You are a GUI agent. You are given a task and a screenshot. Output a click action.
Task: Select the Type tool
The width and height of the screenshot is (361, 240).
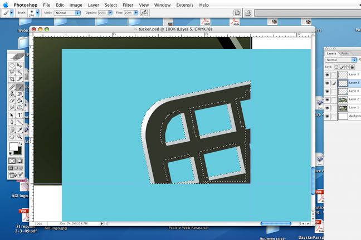tap(20, 116)
